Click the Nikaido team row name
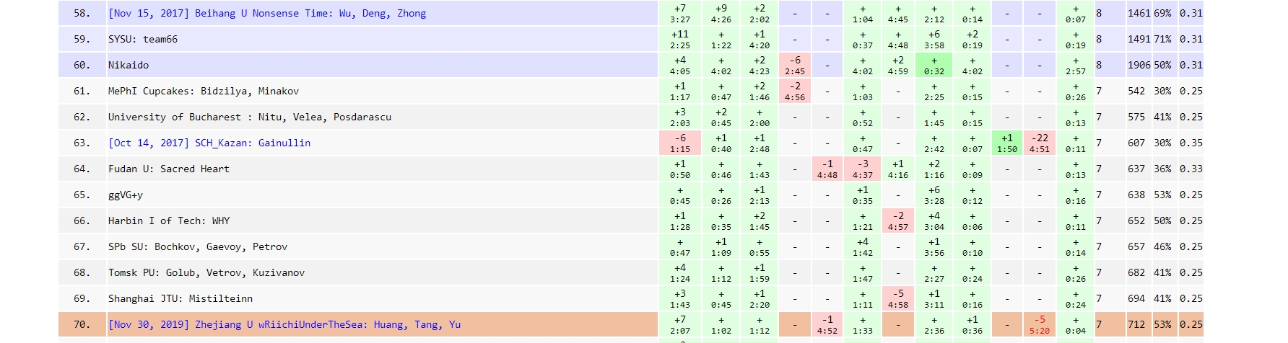The width and height of the screenshot is (1288, 343). click(x=129, y=66)
